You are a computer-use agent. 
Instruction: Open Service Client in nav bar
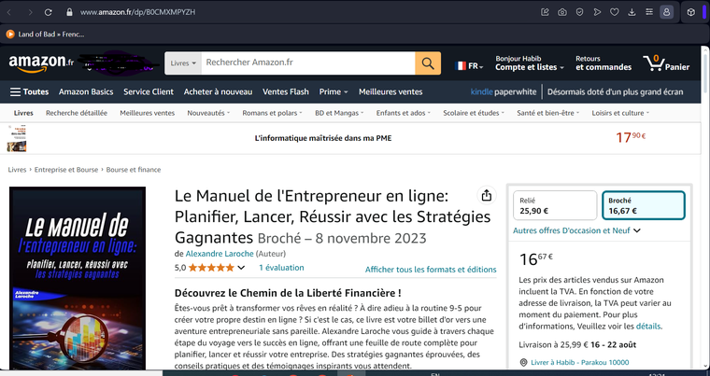(149, 91)
